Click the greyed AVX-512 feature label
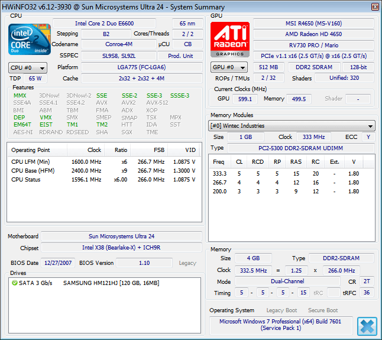The image size is (382, 340). coord(157,102)
